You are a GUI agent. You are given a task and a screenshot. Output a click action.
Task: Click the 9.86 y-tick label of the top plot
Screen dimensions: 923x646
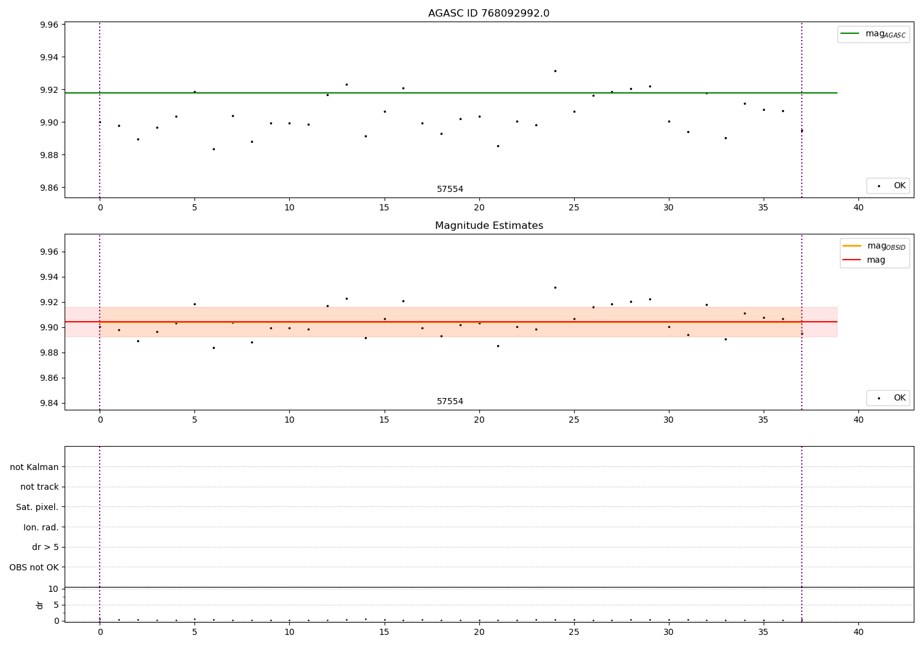(x=49, y=188)
